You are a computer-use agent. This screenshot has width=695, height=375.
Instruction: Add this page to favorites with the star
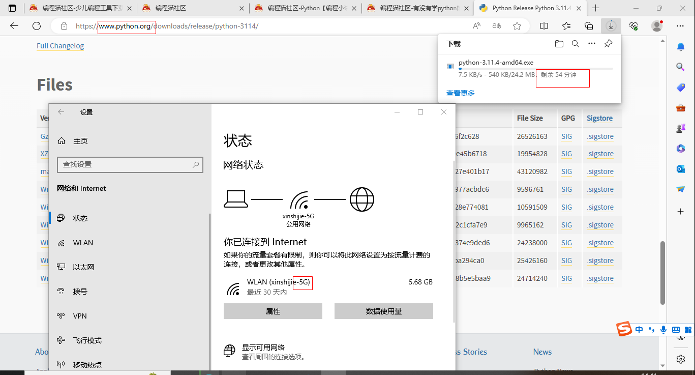coord(517,26)
